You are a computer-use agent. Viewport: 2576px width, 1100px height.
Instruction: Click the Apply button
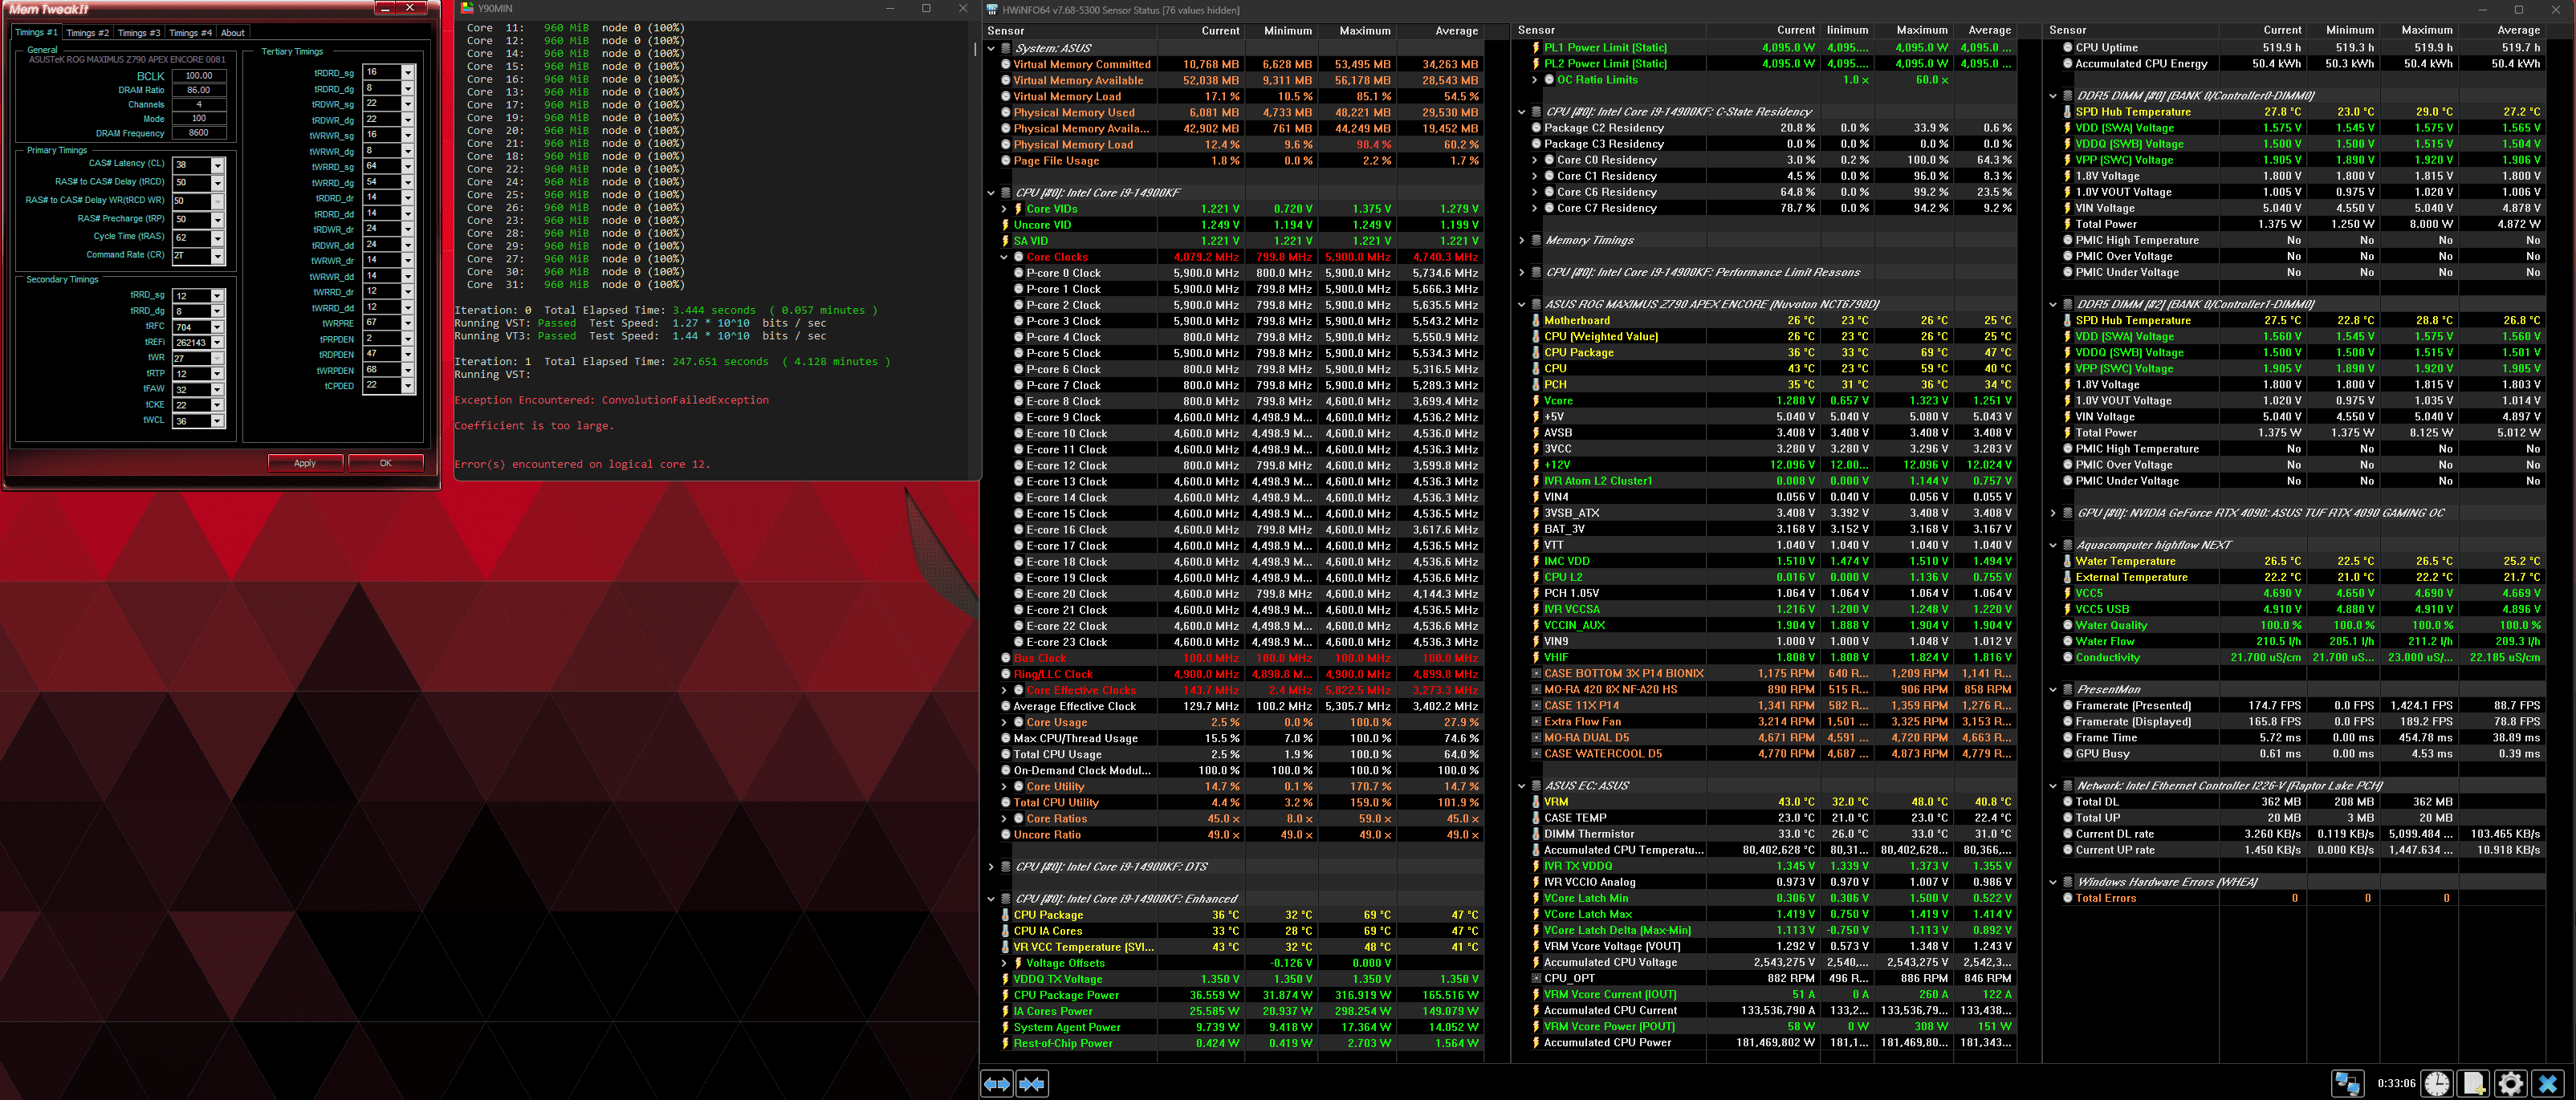305,463
